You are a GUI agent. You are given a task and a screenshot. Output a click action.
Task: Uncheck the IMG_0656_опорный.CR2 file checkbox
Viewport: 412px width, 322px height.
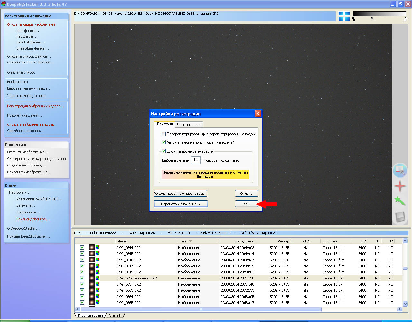82,278
